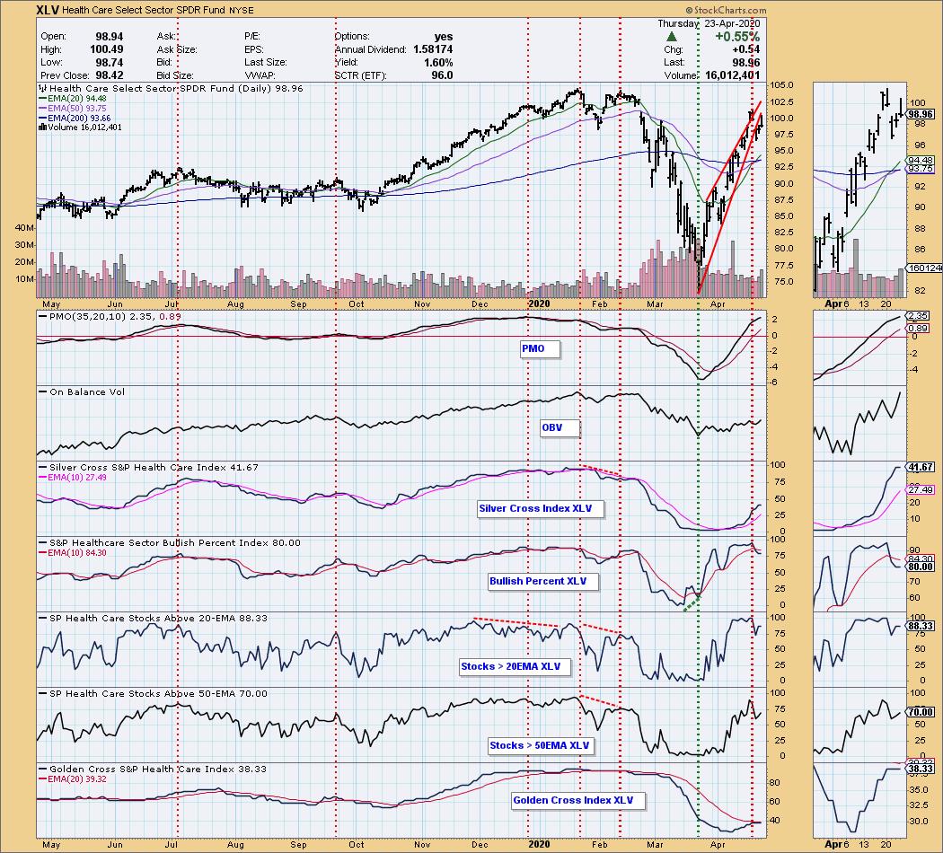Click the Annual Dividend value 1.58174
Screen dimensions: 943x853
pos(432,49)
